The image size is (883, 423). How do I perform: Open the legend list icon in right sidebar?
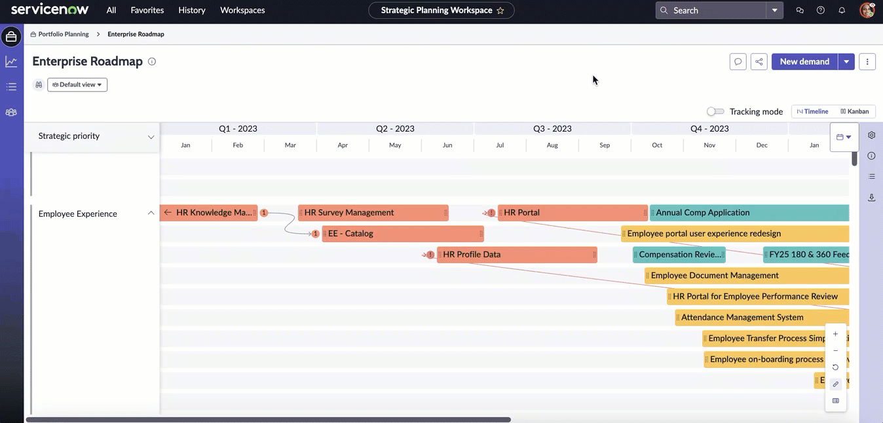[x=872, y=176]
